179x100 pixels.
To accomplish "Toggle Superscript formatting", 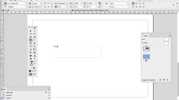I will [48, 4].
